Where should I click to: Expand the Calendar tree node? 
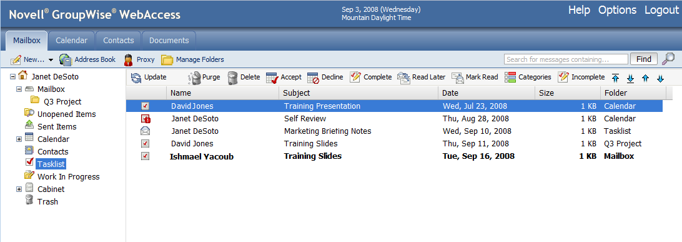pyautogui.click(x=19, y=139)
